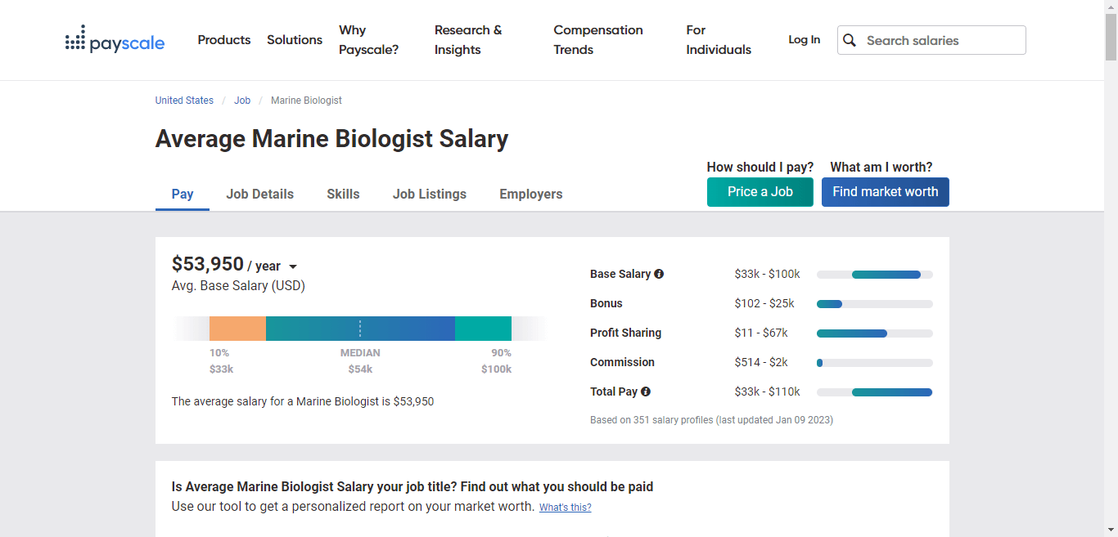Viewport: 1118px width, 537px height.
Task: Open the Compensation Trends menu
Action: pos(598,39)
